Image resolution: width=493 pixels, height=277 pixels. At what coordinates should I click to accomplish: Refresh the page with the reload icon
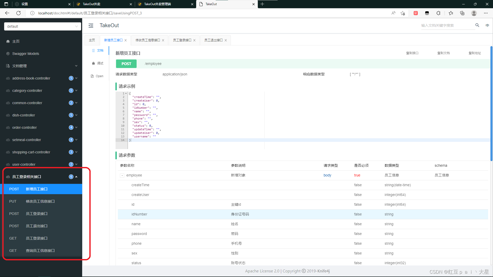18,13
